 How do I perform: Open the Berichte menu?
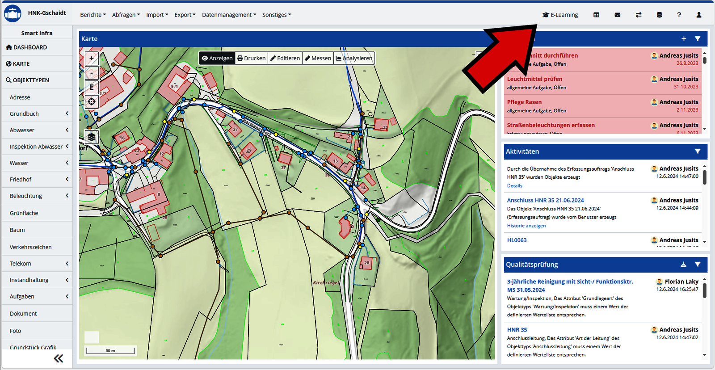(93, 15)
